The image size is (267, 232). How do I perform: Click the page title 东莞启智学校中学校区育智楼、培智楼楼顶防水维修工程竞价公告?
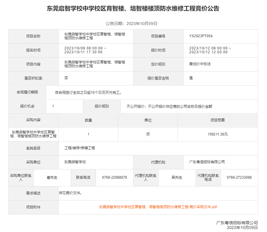[133, 8]
